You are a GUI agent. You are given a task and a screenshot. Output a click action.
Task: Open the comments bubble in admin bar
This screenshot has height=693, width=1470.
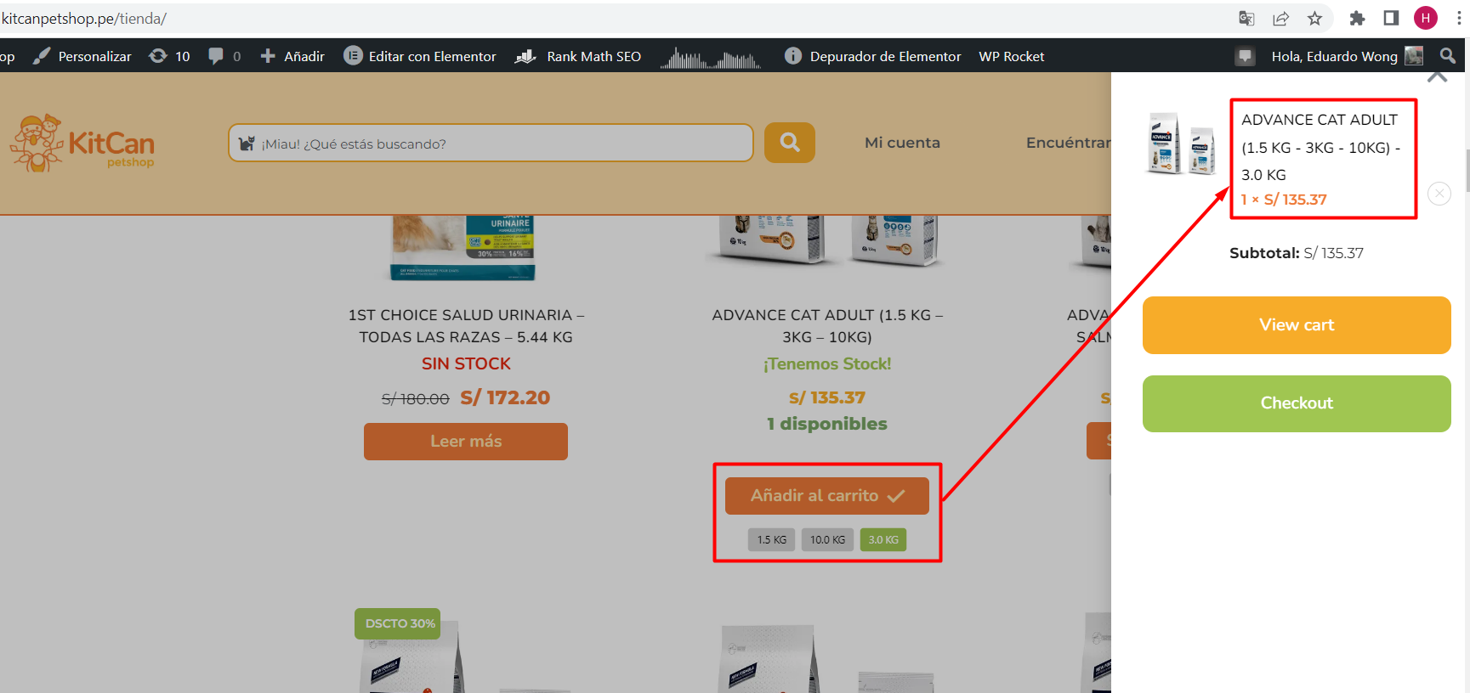point(224,56)
